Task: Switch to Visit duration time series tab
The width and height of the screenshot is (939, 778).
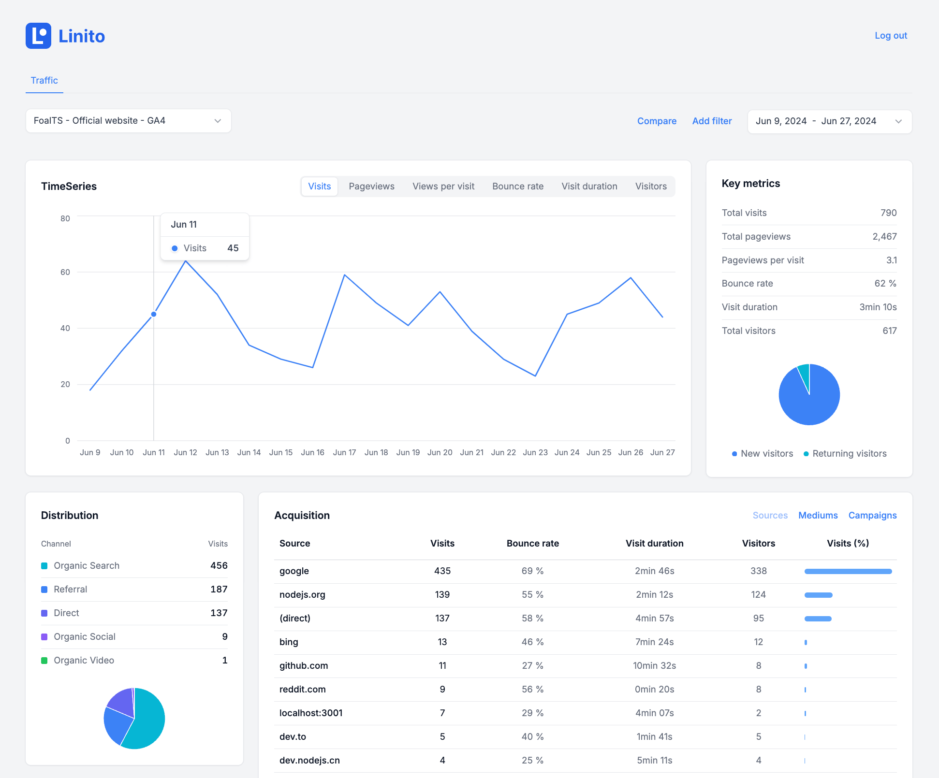Action: [589, 186]
